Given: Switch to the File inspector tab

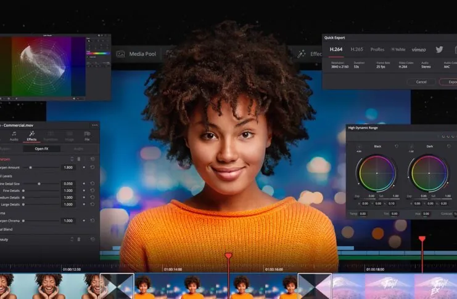Looking at the screenshot, I should [x=87, y=136].
